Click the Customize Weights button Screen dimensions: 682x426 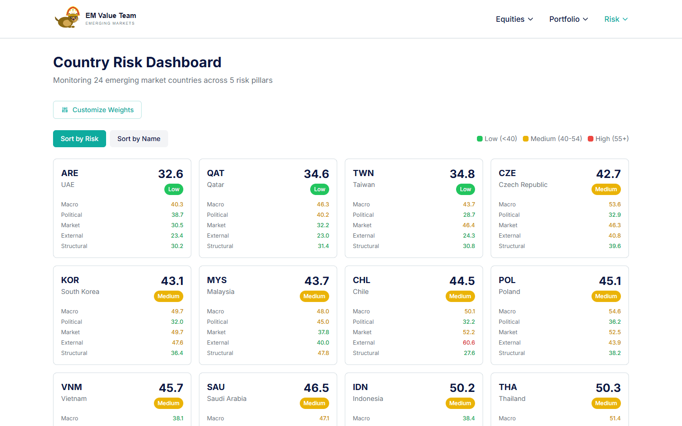click(97, 109)
